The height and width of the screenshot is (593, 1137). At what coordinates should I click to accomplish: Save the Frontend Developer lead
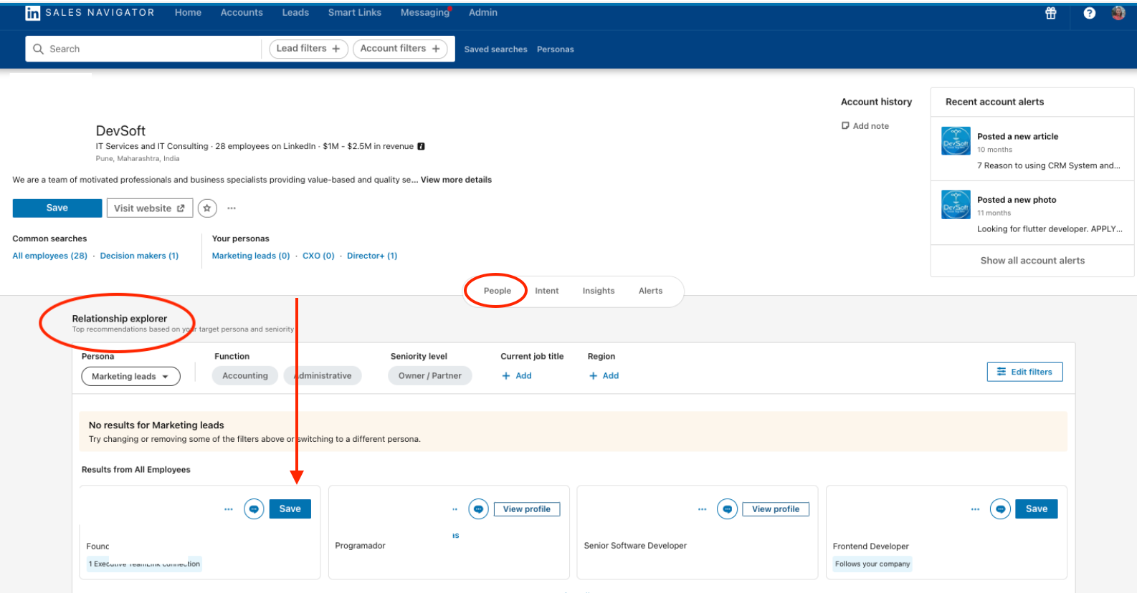coord(1037,509)
